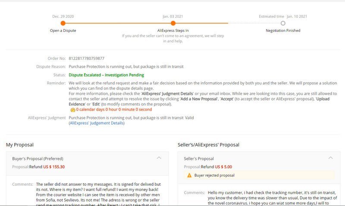This screenshot has height=206, width=345.
Task: Click the countdown timer clock icon
Action: [x=72, y=110]
